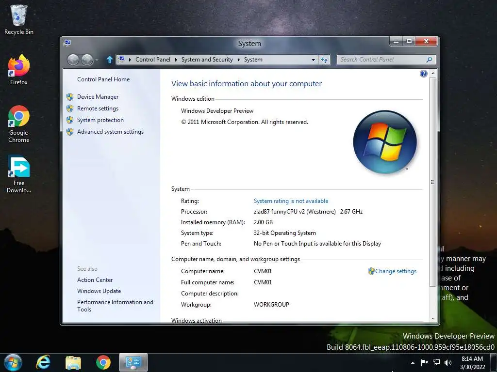Select System breadcrumb item
The height and width of the screenshot is (372, 497).
(x=253, y=60)
